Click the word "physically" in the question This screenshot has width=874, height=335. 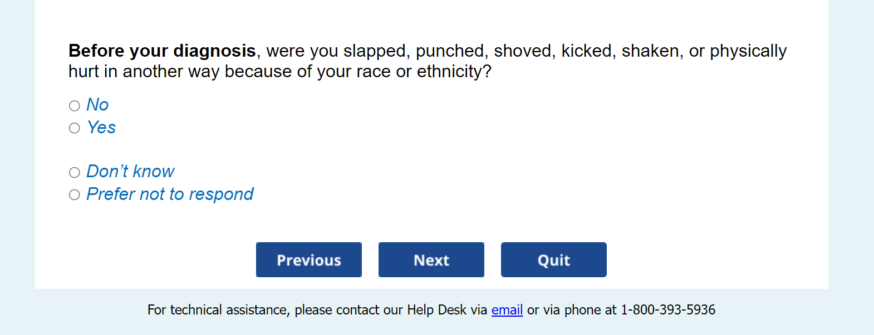click(748, 51)
